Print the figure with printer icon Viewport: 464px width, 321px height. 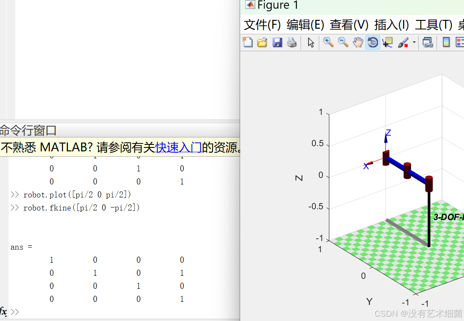coord(292,42)
